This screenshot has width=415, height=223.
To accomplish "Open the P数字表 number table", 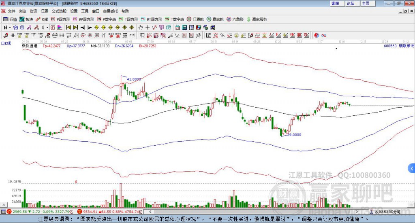I will tap(107, 19).
